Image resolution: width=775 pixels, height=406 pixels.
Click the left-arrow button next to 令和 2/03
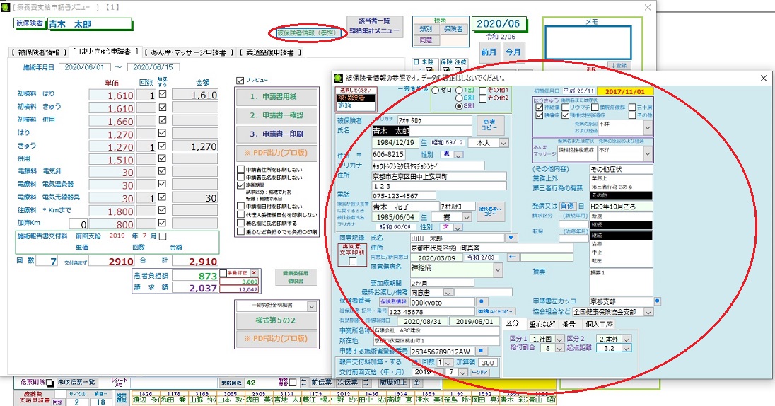click(513, 257)
